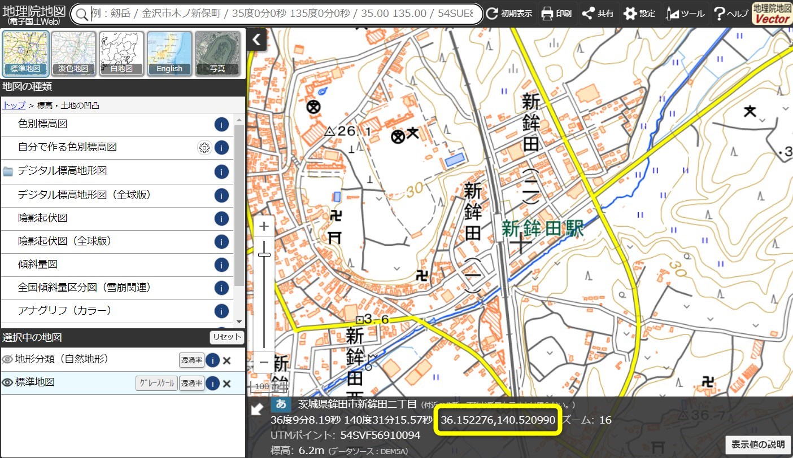Collapse the side panel with chevron
793x458 pixels.
[x=256, y=39]
